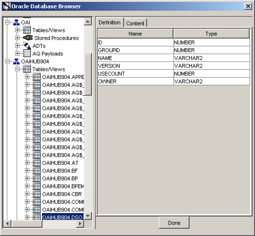Click the horizontal scroll left arrow
This screenshot has height=236, width=255.
(x=7, y=223)
